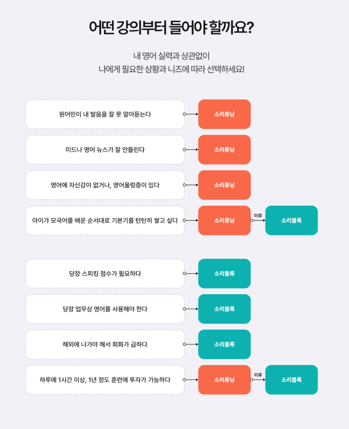Open 소리튜닝 button in the 원어민 발음 row
Image resolution: width=349 pixels, height=429 pixels.
pos(224,114)
